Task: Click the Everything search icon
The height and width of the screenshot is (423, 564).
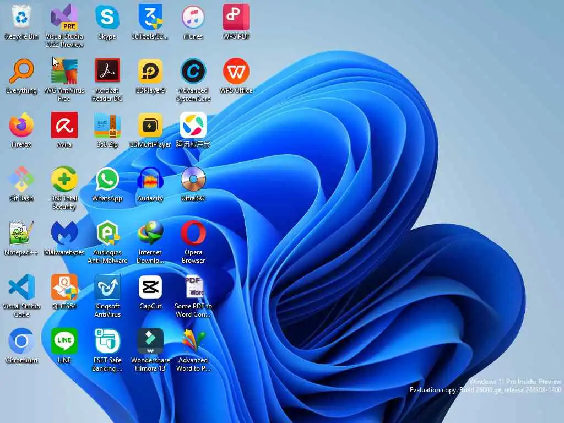Action: [21, 71]
